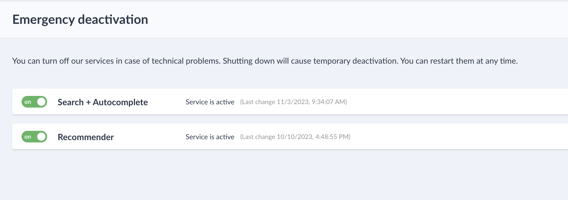Click the 'Recommender' service name
568x200 pixels.
[86, 137]
